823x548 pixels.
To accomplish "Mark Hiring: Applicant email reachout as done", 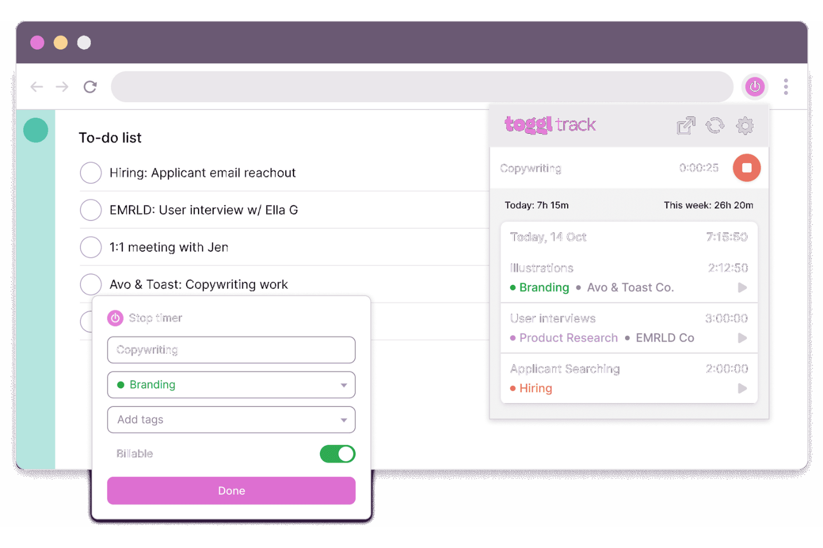I will [x=91, y=173].
